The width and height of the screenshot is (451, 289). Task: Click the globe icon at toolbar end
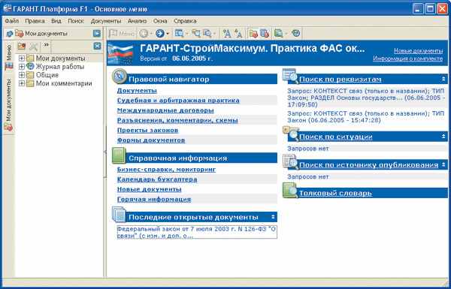point(296,33)
